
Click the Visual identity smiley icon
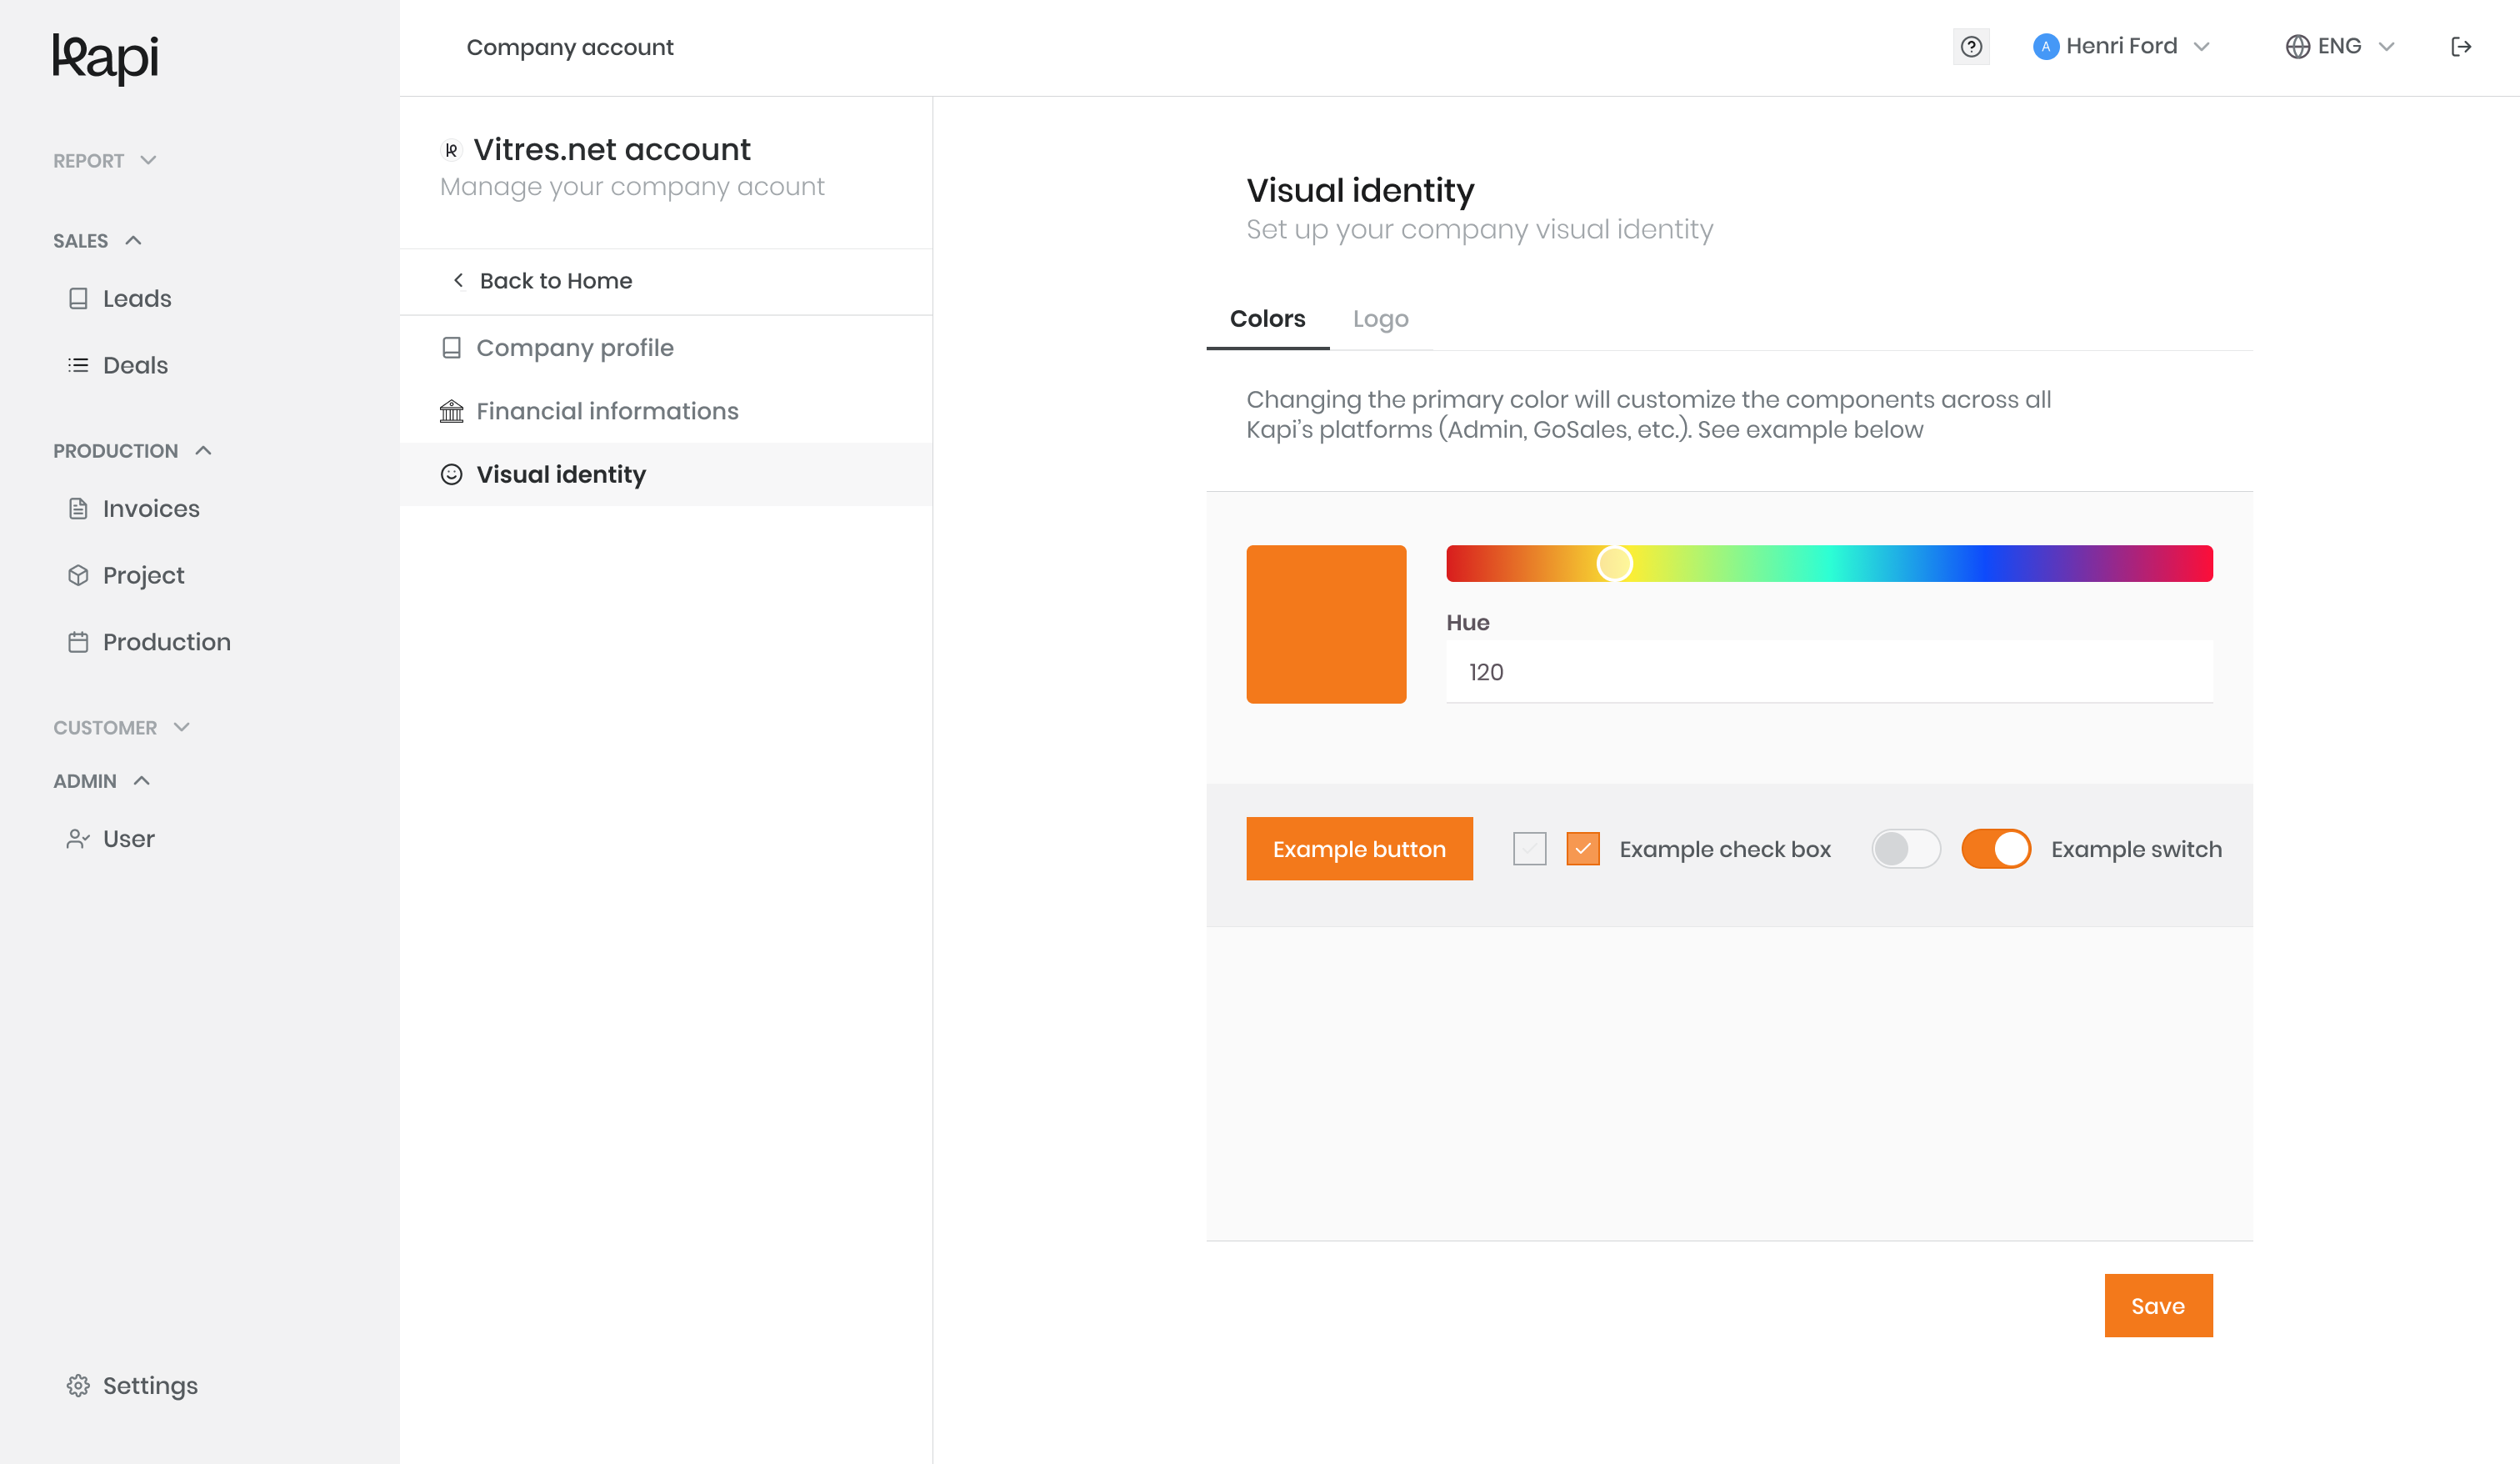[x=451, y=474]
